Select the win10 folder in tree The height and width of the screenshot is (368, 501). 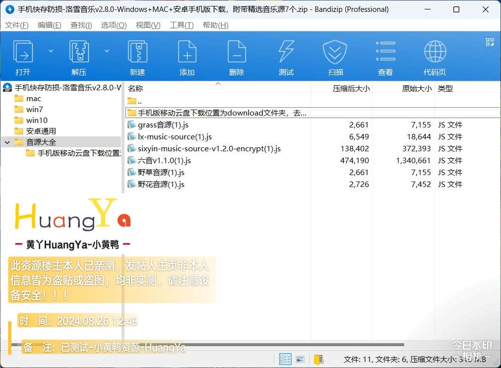point(31,120)
